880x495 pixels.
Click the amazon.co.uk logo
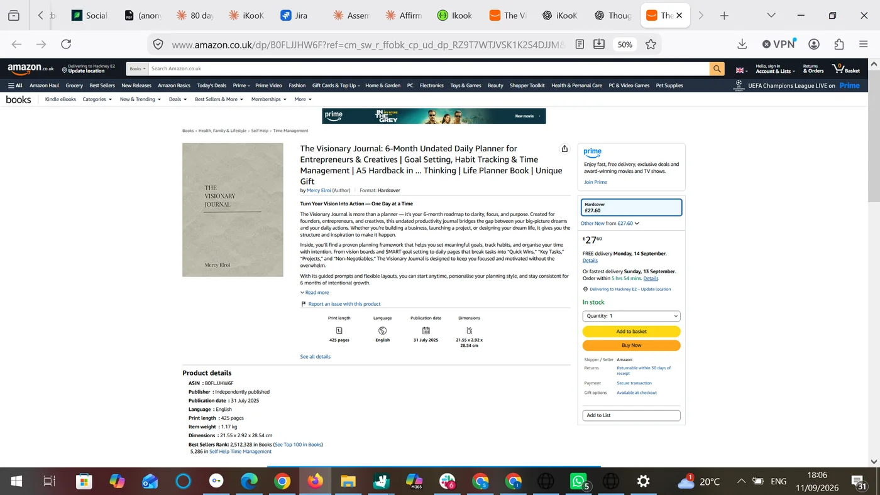[x=31, y=68]
